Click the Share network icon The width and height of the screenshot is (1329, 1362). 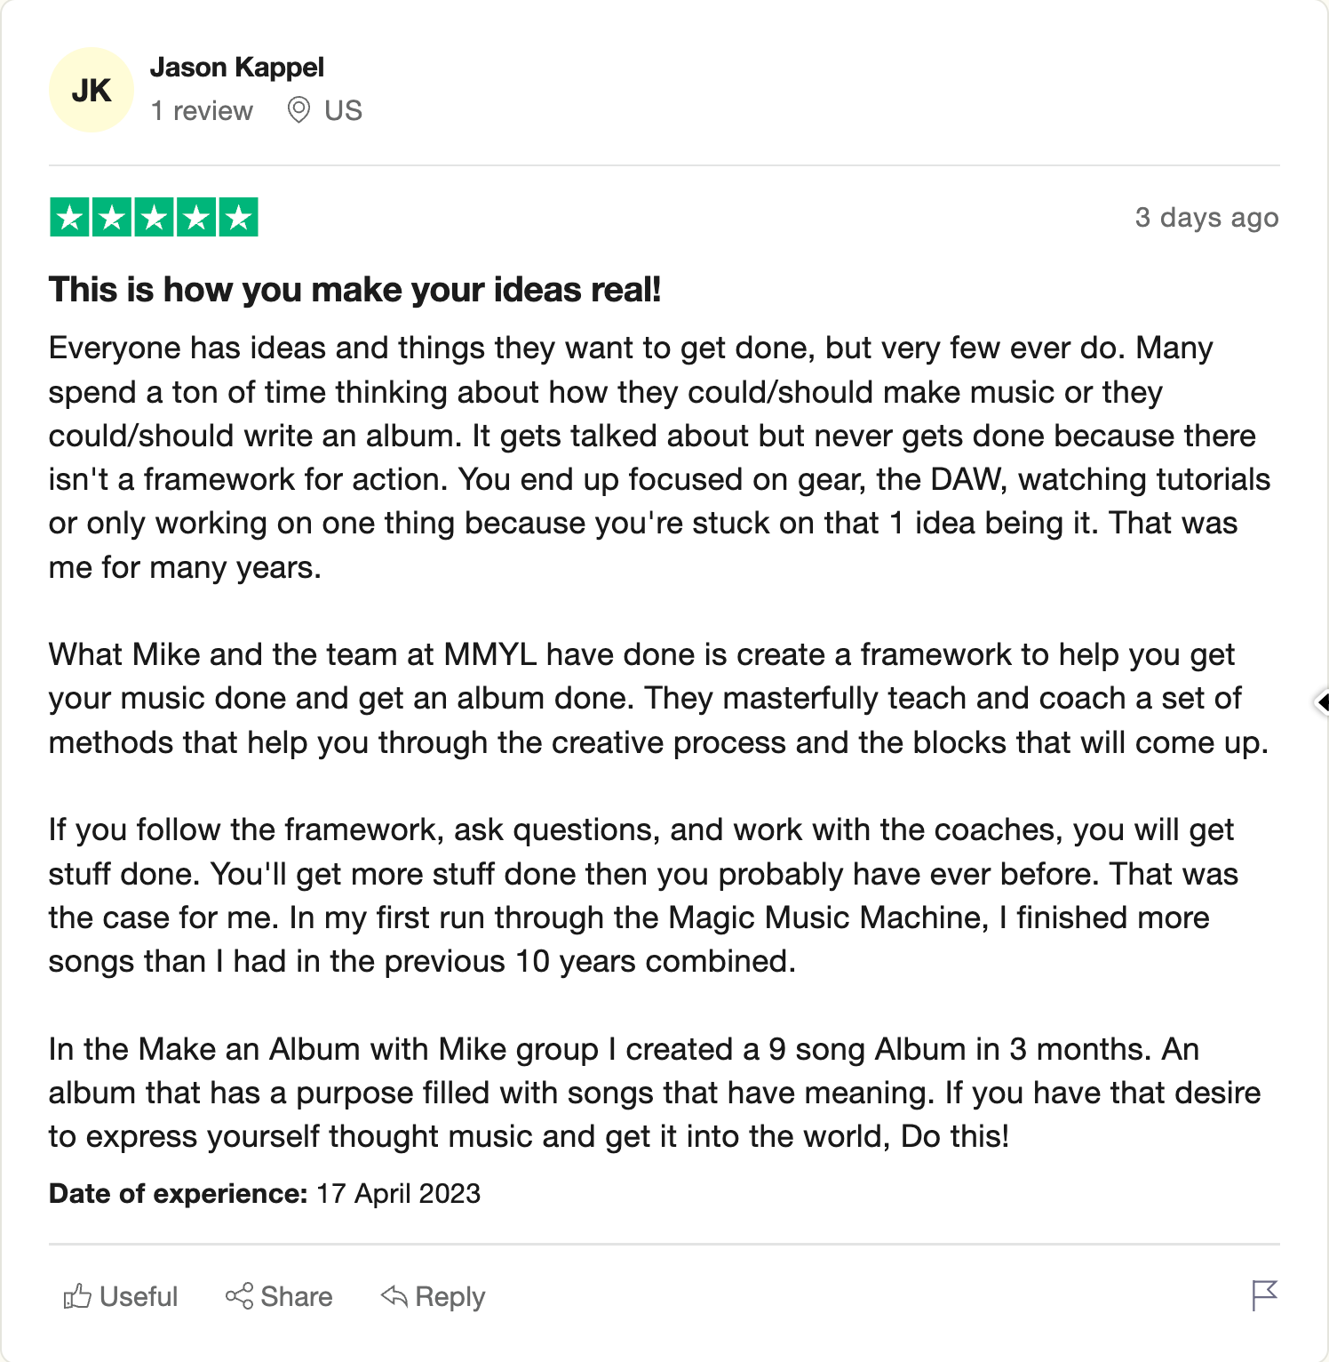pyautogui.click(x=239, y=1296)
